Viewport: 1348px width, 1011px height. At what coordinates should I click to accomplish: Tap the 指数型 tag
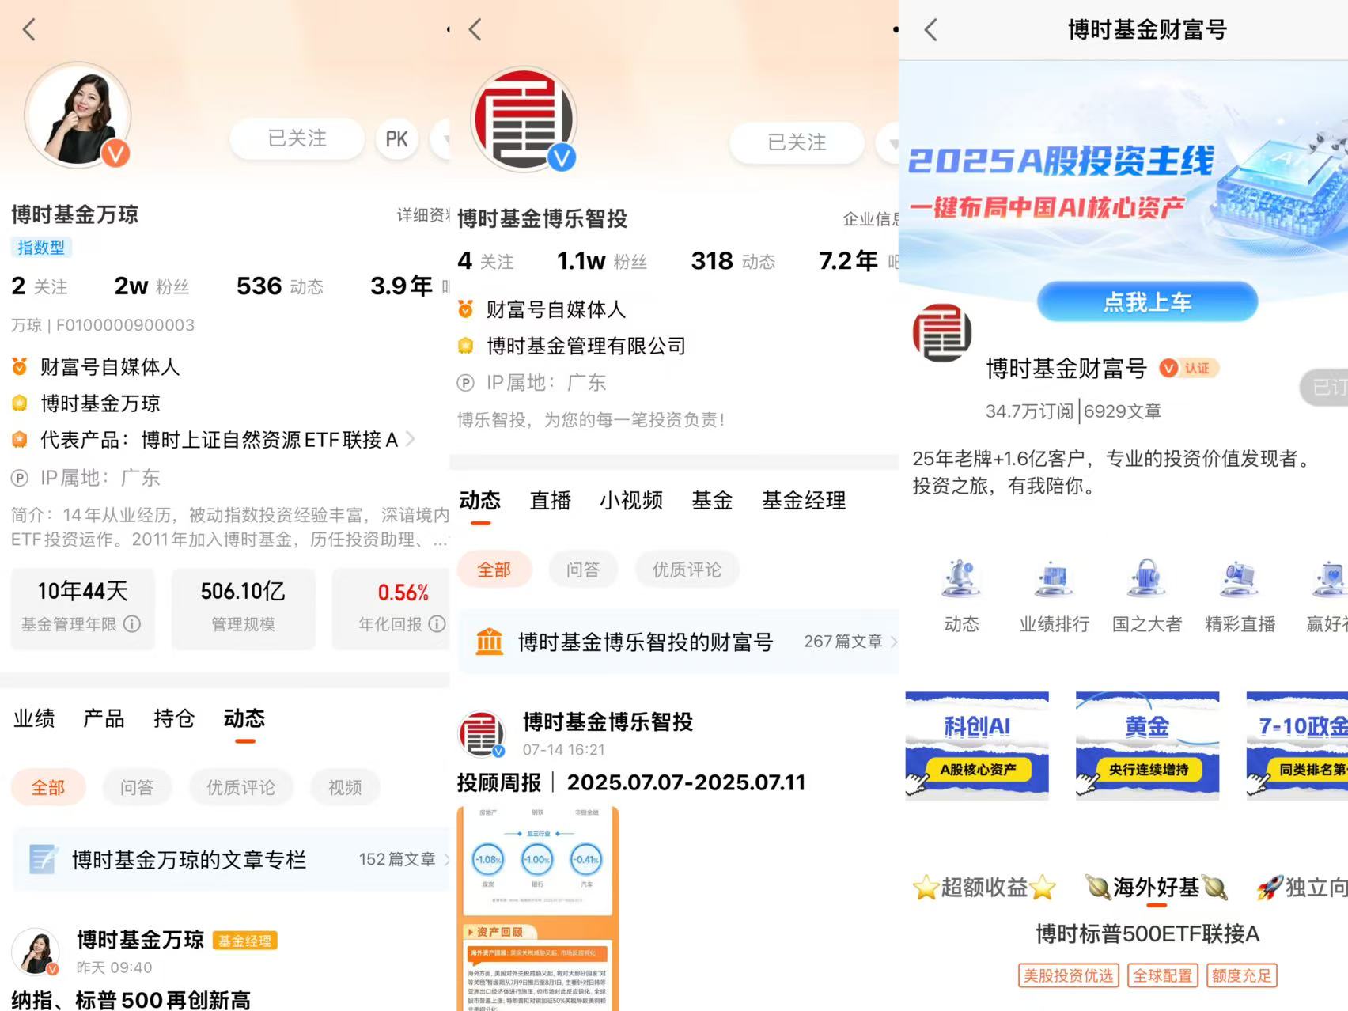tap(41, 248)
